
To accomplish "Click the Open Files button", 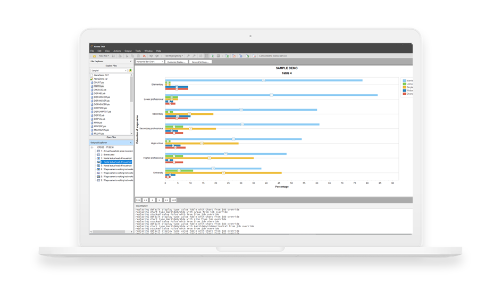I will pyautogui.click(x=111, y=137).
